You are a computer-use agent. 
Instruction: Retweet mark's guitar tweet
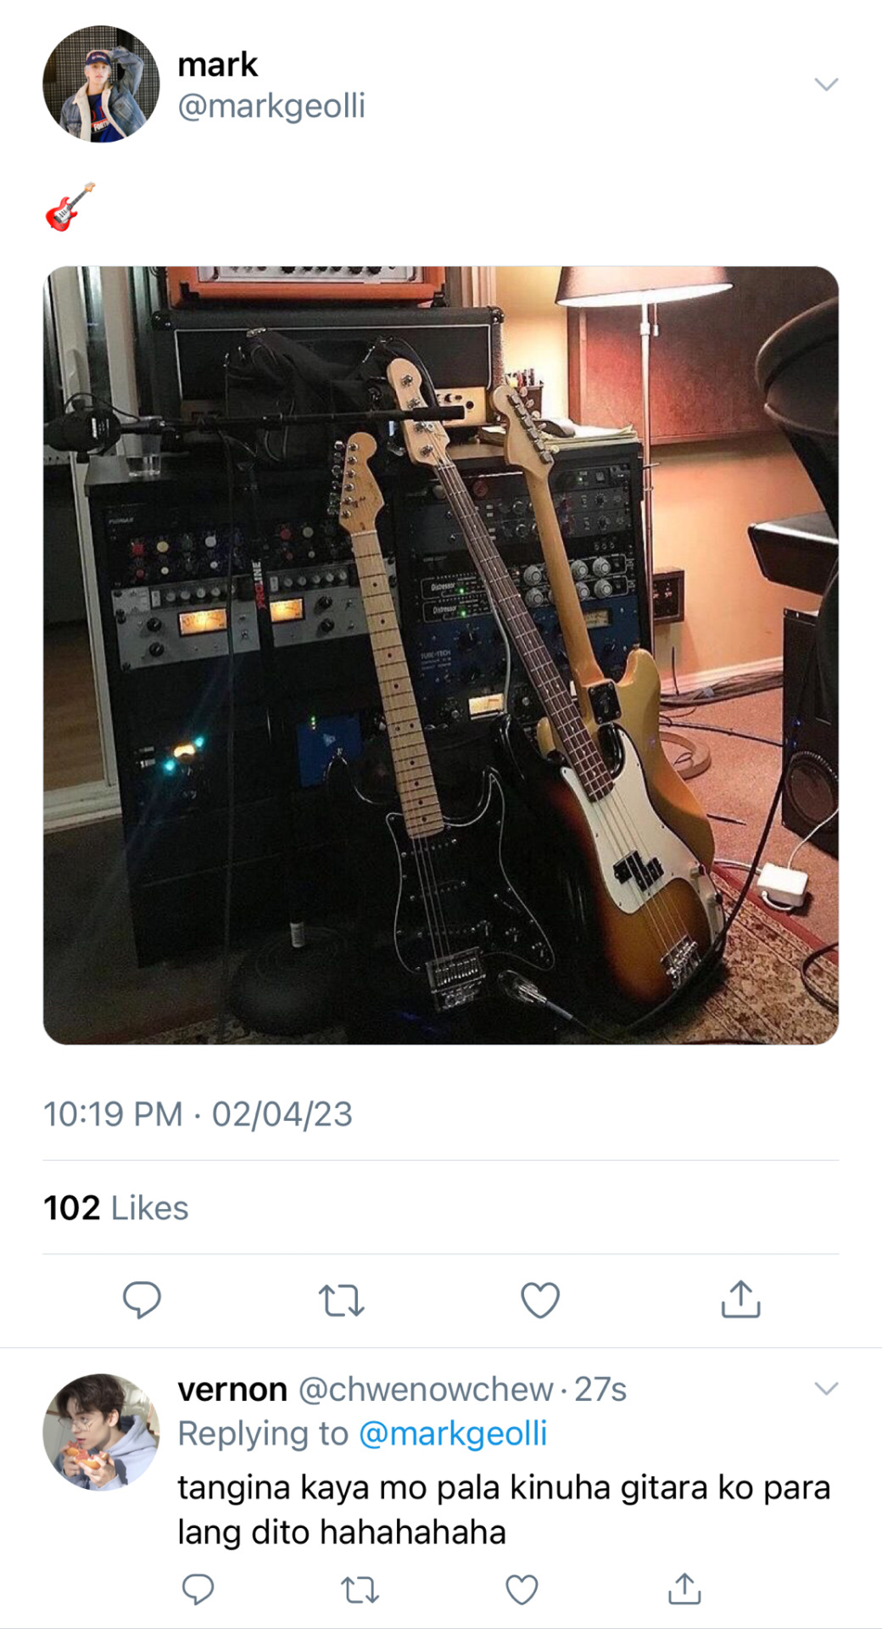tap(341, 1300)
